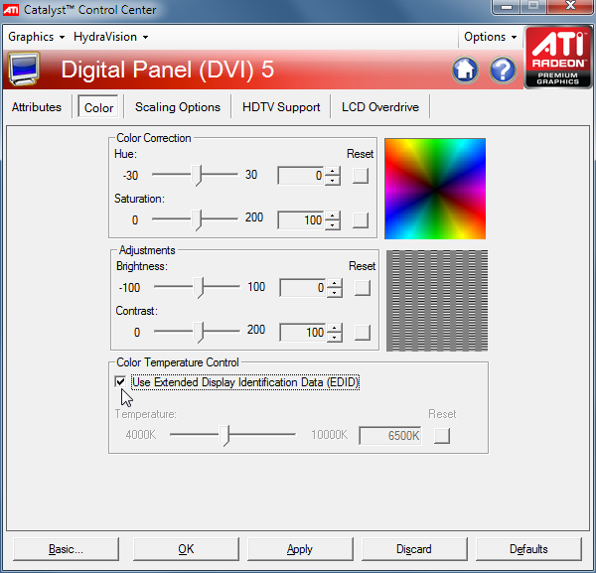This screenshot has width=596, height=573.
Task: Decrease Hue with the down arrow
Action: coord(333,180)
